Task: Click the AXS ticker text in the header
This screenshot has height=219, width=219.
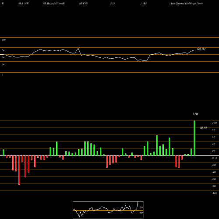Action: (144, 4)
